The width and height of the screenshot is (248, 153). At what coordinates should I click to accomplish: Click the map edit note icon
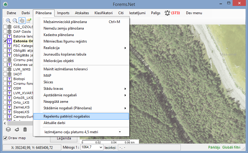tap(29, 20)
